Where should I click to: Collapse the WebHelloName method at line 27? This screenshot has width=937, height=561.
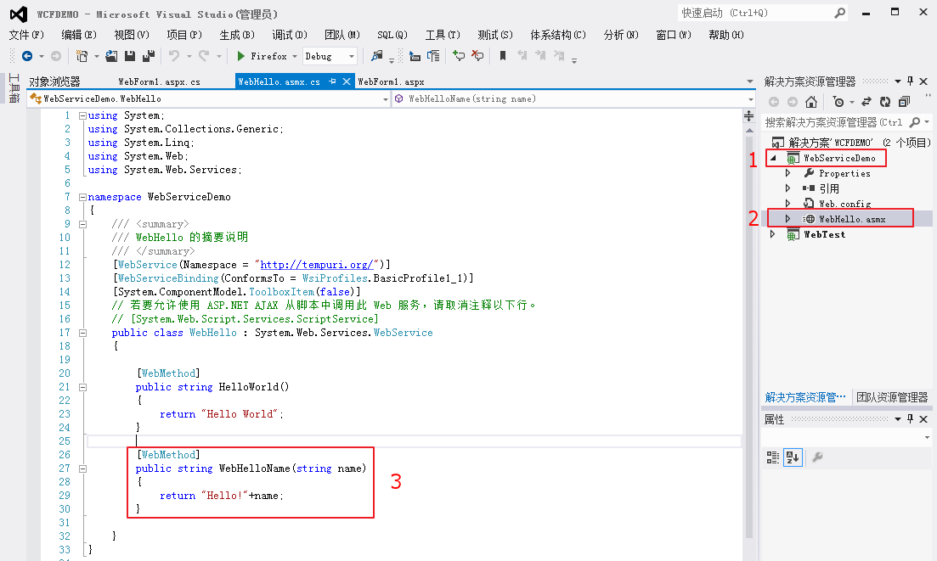pos(82,469)
